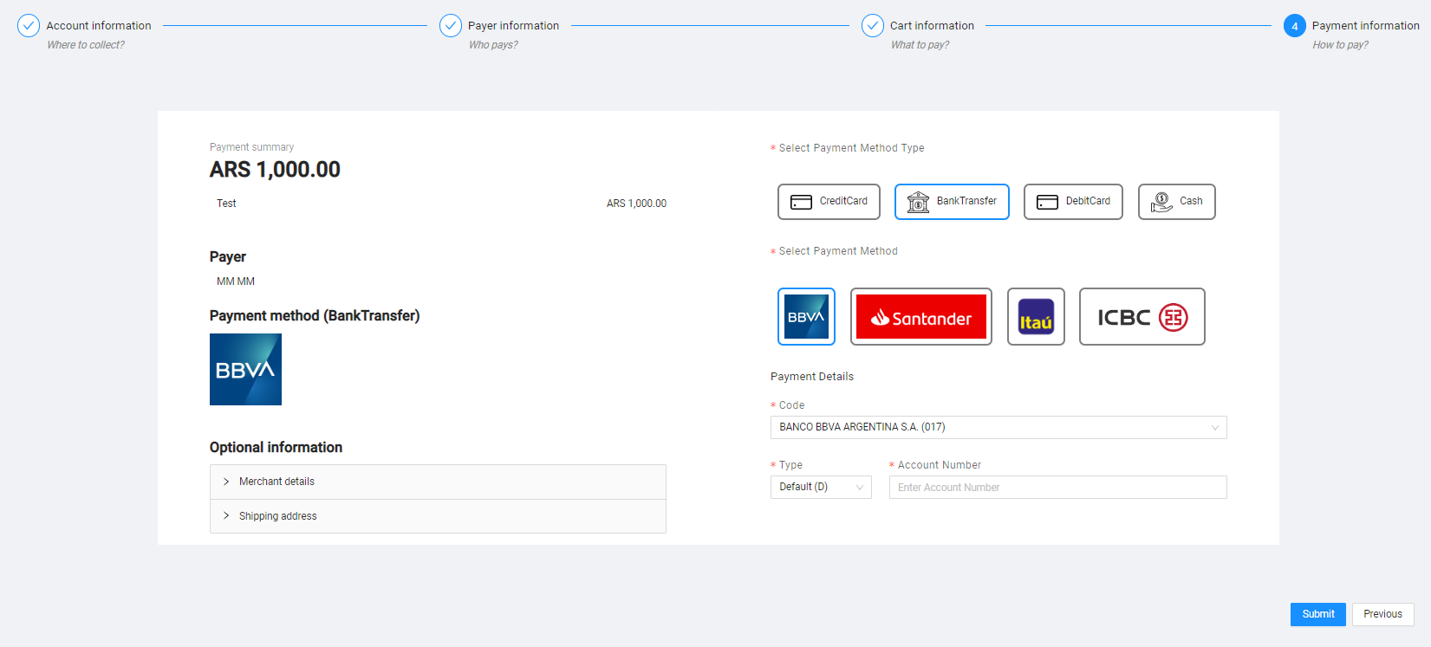Click the Account Number input field
The height and width of the screenshot is (647, 1431).
pos(1058,487)
